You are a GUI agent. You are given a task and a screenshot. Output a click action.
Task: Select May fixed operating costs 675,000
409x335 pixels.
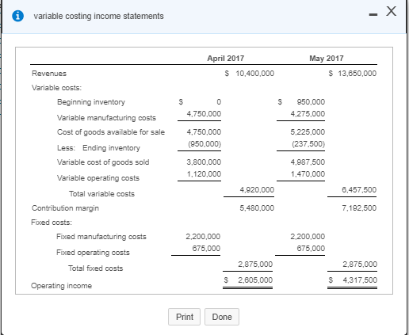click(311, 249)
